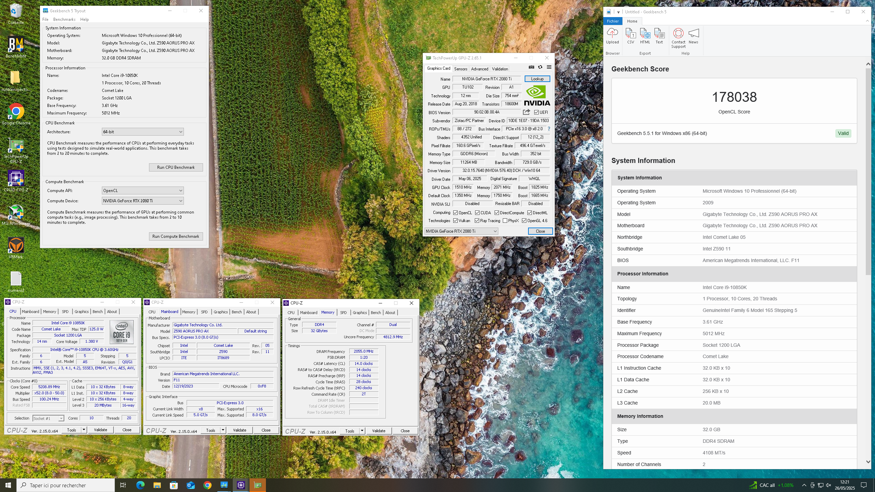Toggle CUDA checkbox in GPU-Z
This screenshot has height=492, width=875.
[x=477, y=213]
